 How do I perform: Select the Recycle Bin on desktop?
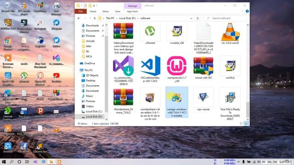click(x=8, y=7)
